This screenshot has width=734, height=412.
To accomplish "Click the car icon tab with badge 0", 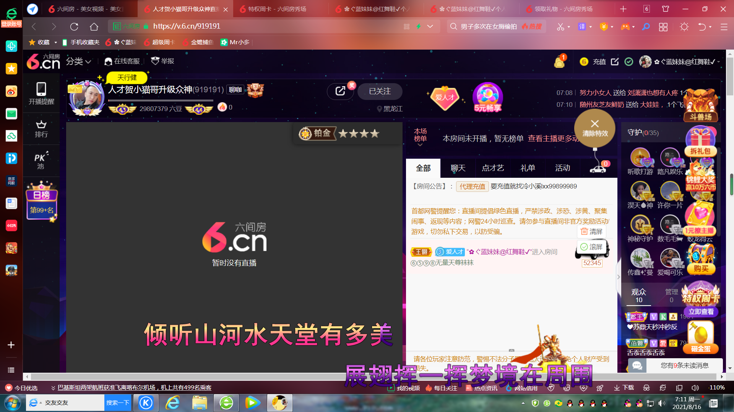I will tap(598, 168).
